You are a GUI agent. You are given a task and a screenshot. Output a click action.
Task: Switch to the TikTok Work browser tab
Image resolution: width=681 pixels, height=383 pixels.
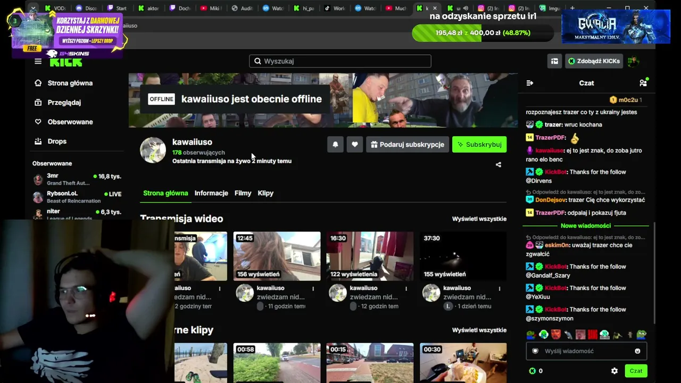point(336,9)
